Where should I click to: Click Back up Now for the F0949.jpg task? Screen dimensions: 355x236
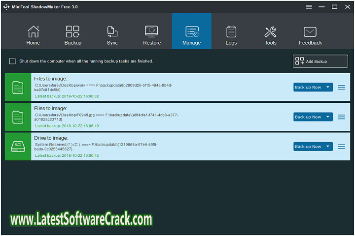308,117
